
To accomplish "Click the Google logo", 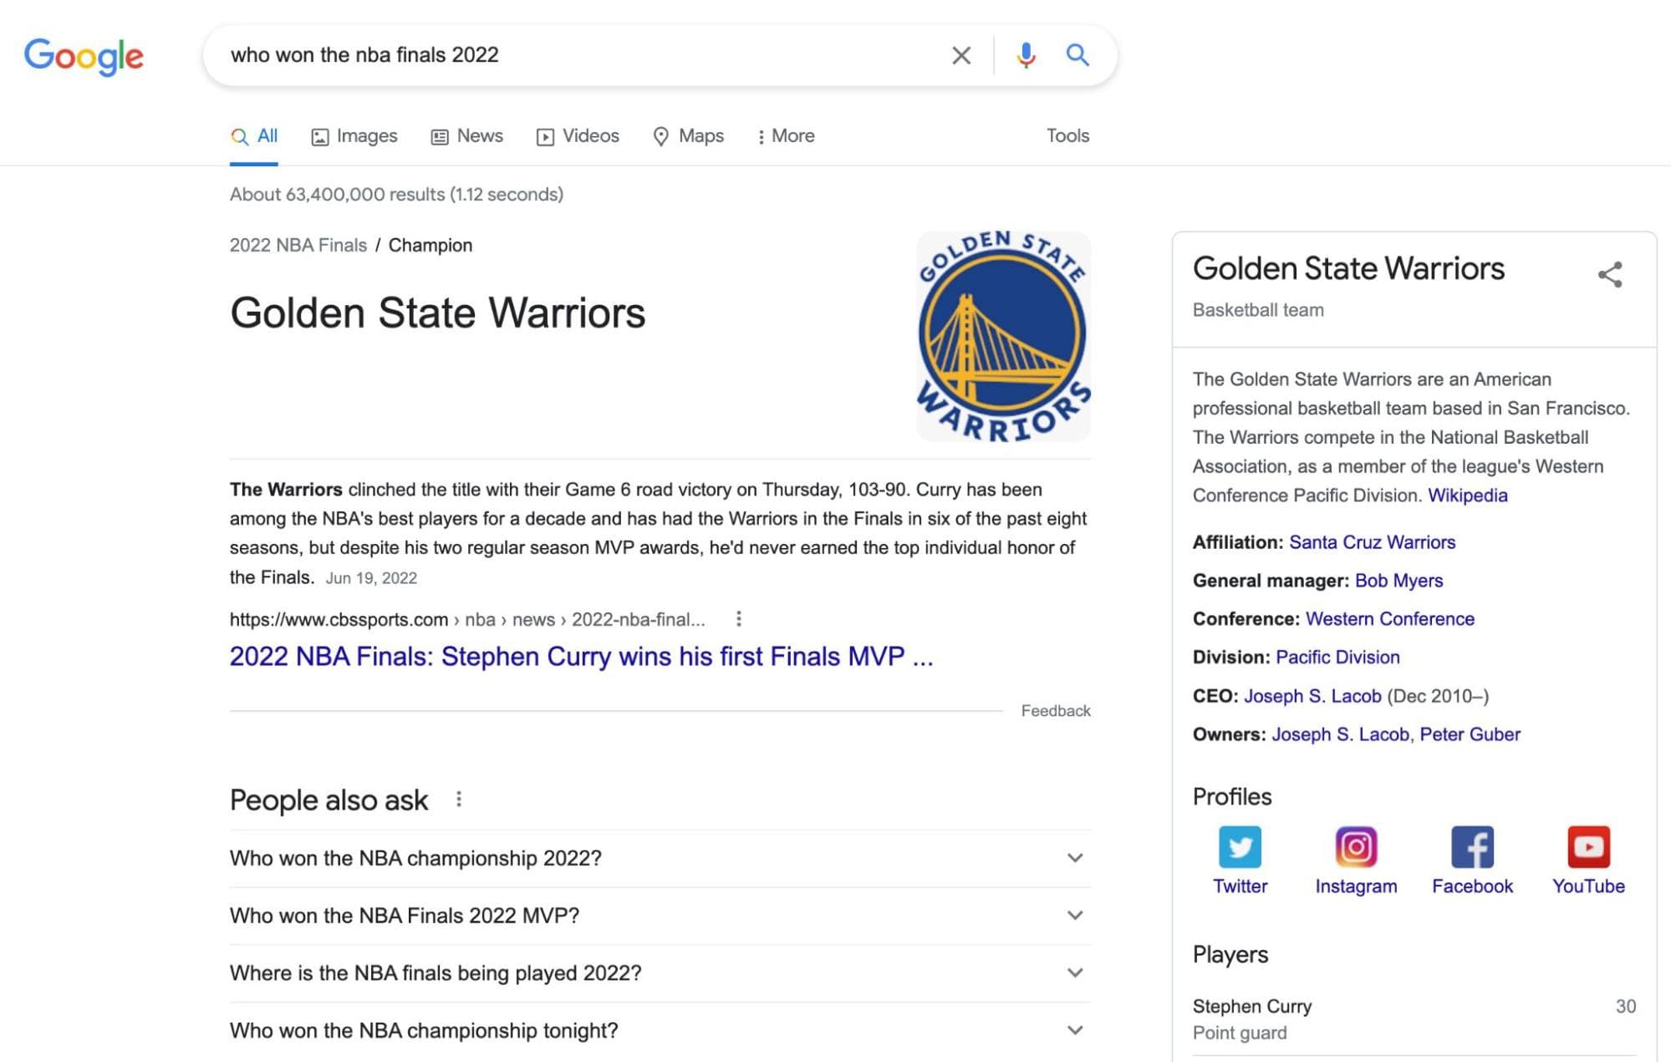I will [x=84, y=56].
